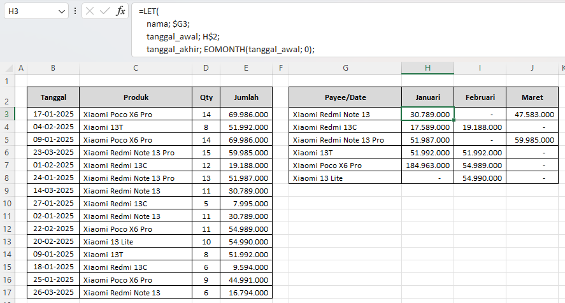Select Xiaomi 13 Lite in Produk column
The height and width of the screenshot is (303, 565).
tap(136, 241)
